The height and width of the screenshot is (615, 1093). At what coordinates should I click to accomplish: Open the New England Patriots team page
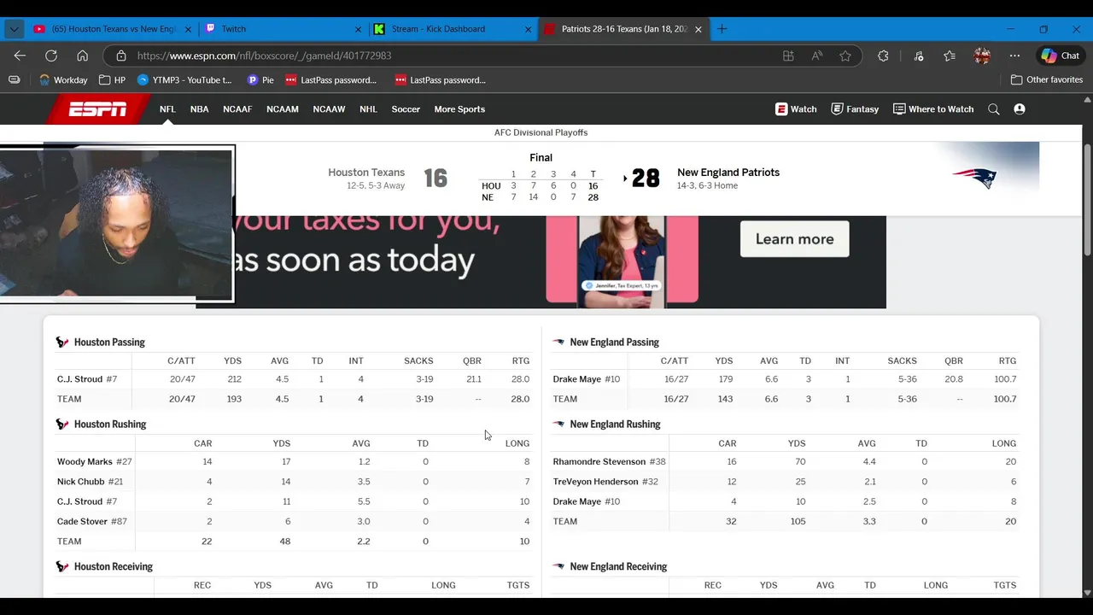click(728, 173)
